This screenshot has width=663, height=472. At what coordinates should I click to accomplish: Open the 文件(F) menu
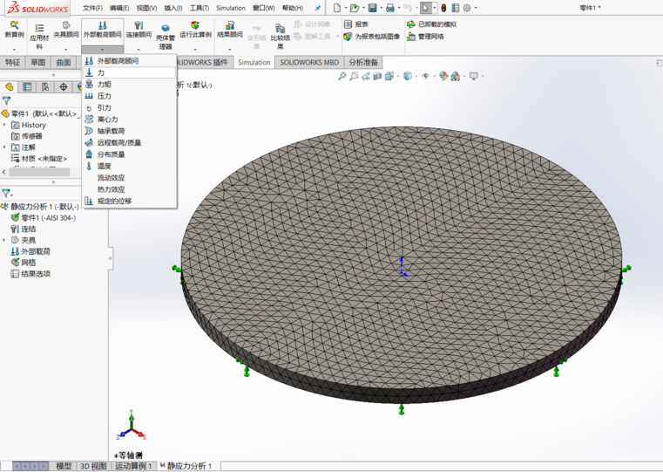[x=92, y=8]
